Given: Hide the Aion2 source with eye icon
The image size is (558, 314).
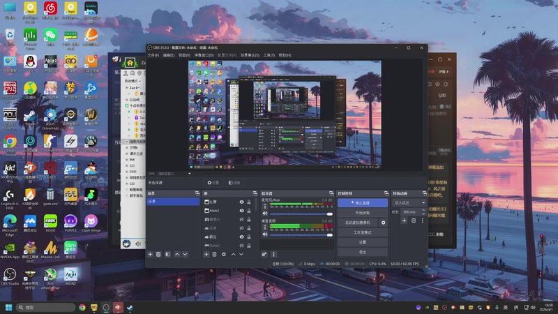Looking at the screenshot, I should (242, 211).
